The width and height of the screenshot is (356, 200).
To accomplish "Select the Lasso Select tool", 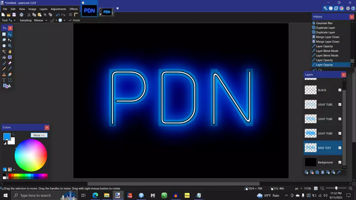I will tap(4, 40).
